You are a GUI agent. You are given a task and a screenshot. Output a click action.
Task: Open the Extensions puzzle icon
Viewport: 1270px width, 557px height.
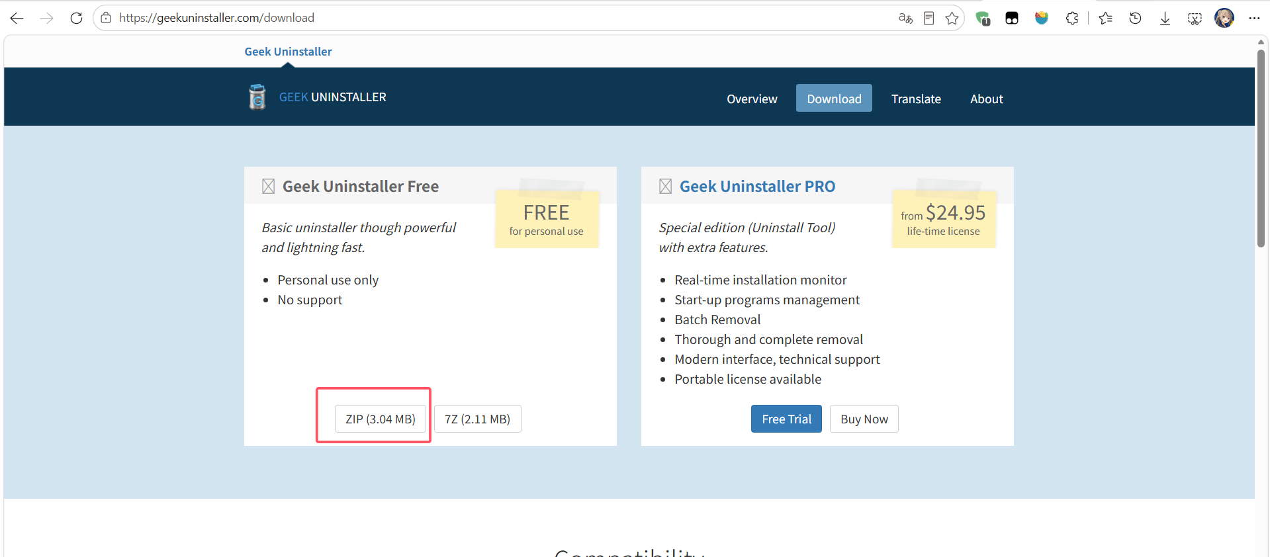click(1072, 19)
